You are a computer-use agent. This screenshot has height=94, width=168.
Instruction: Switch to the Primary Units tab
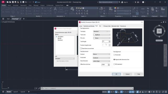tap(107, 26)
